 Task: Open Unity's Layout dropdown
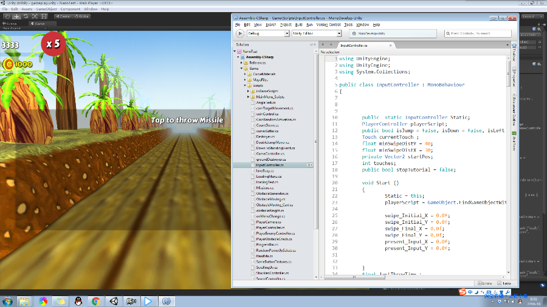coord(532,16)
